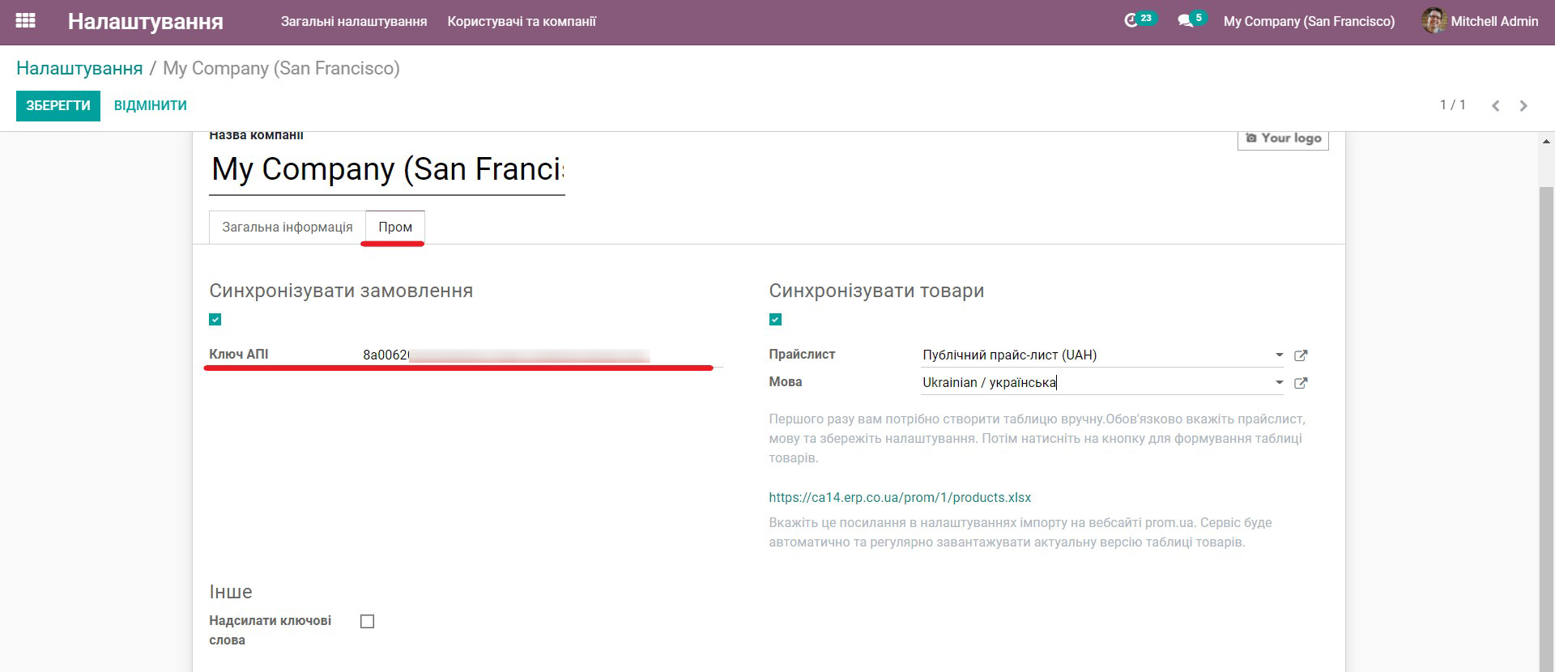Image resolution: width=1555 pixels, height=672 pixels.
Task: Open activities clock icon with badge 23
Action: point(1139,20)
